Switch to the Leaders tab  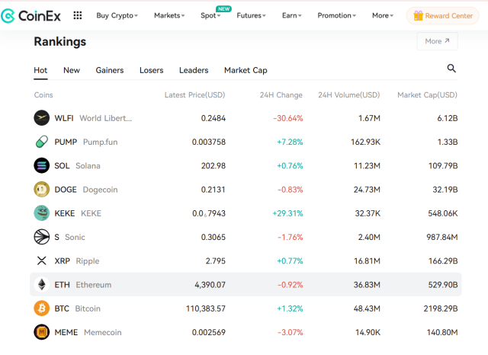click(x=194, y=70)
